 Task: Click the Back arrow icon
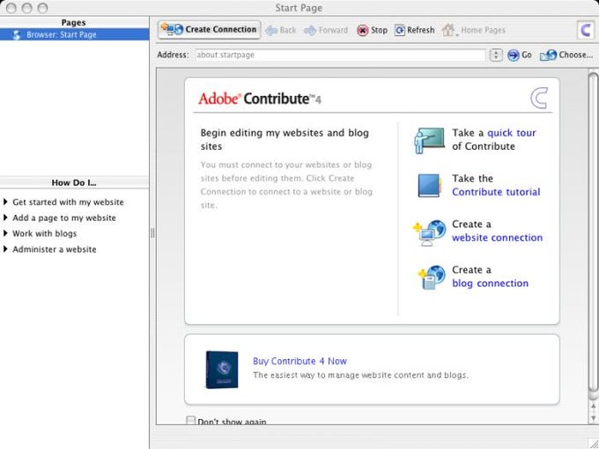tap(270, 30)
